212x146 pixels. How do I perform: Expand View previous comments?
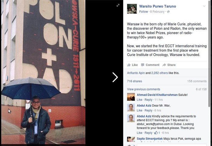[x=144, y=89]
